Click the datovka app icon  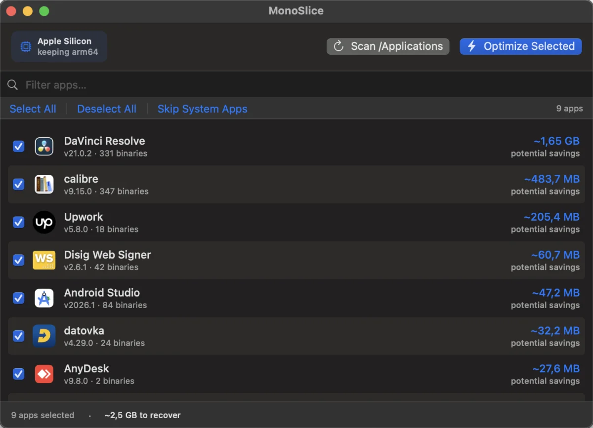(x=44, y=336)
